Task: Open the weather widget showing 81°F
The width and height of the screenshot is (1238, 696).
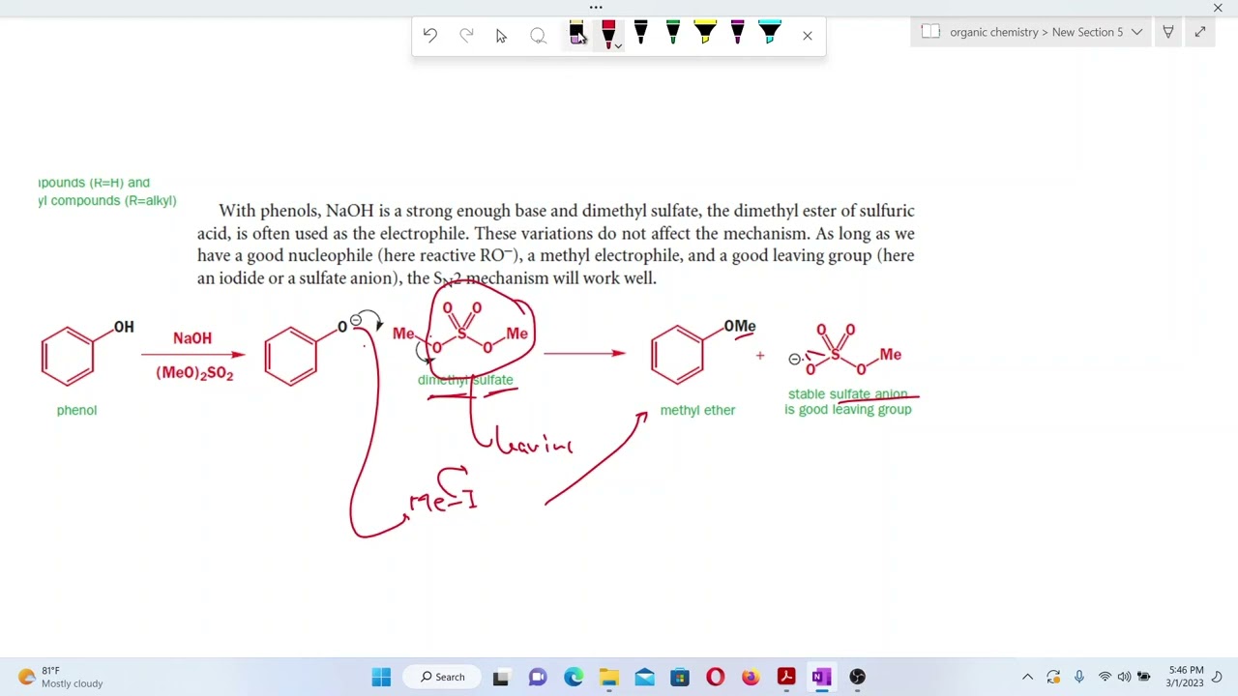Action: (x=60, y=677)
